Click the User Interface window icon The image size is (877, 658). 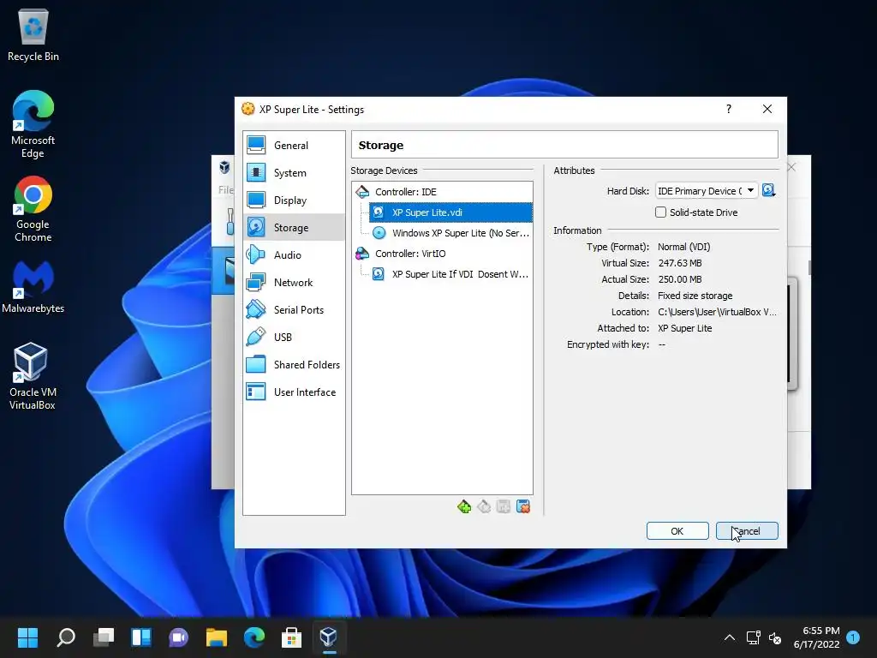pos(256,392)
